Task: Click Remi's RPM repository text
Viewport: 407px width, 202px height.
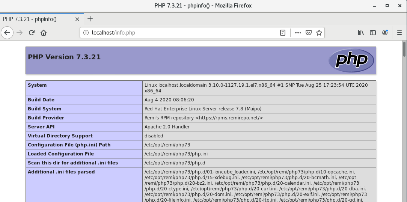Action: click(x=204, y=118)
